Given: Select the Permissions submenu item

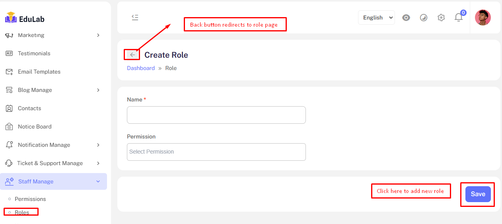Looking at the screenshot, I should coord(30,199).
